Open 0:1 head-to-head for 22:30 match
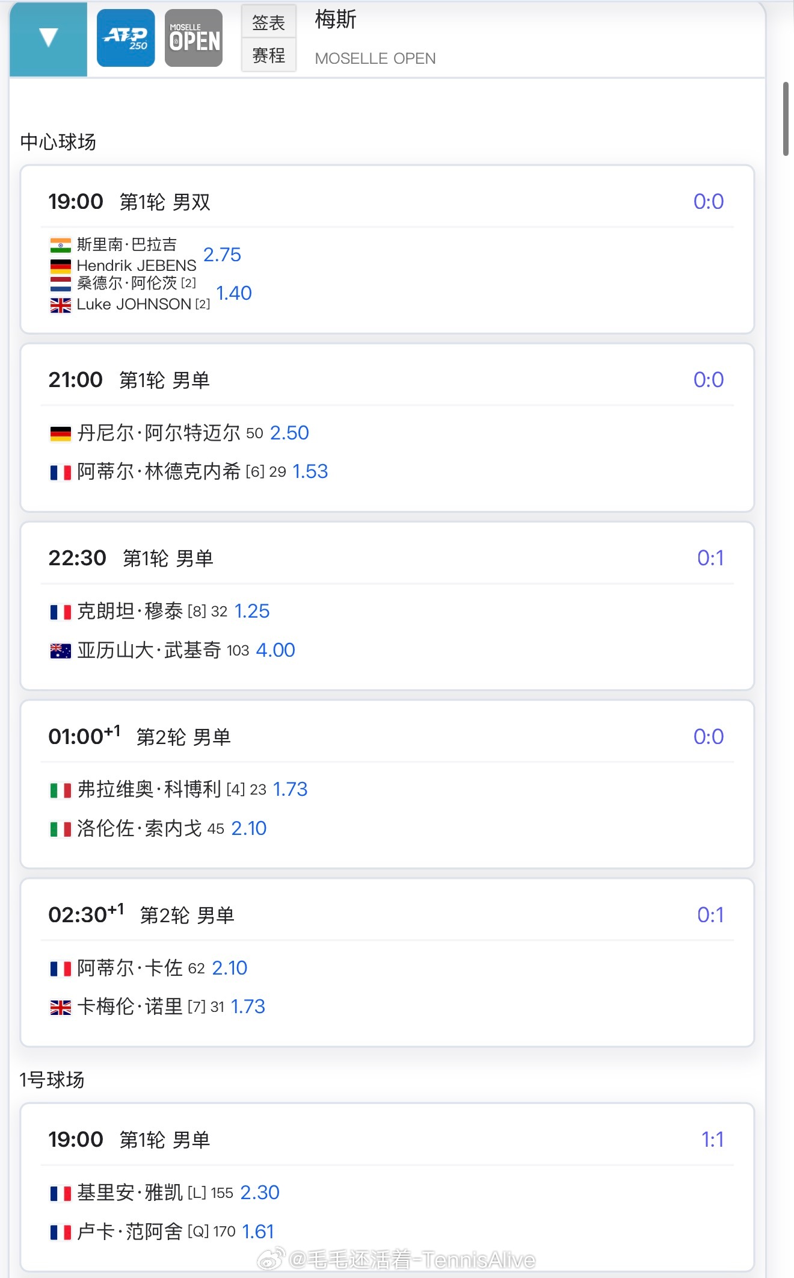Image resolution: width=794 pixels, height=1278 pixels. (710, 558)
